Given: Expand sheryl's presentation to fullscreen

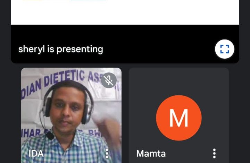Looking at the screenshot, I should tap(225, 49).
